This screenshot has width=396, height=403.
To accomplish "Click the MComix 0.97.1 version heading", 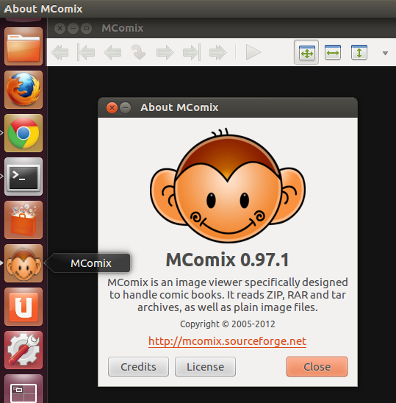I will pos(228,260).
